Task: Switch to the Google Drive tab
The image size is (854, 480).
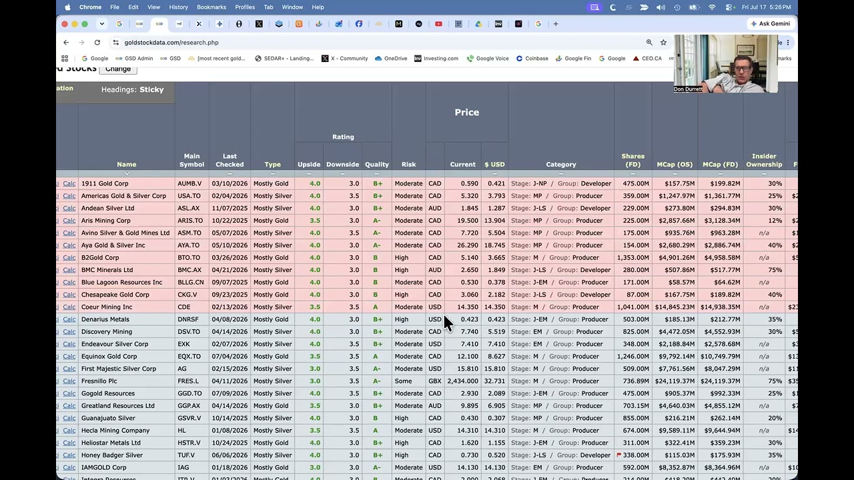Action: tap(478, 24)
